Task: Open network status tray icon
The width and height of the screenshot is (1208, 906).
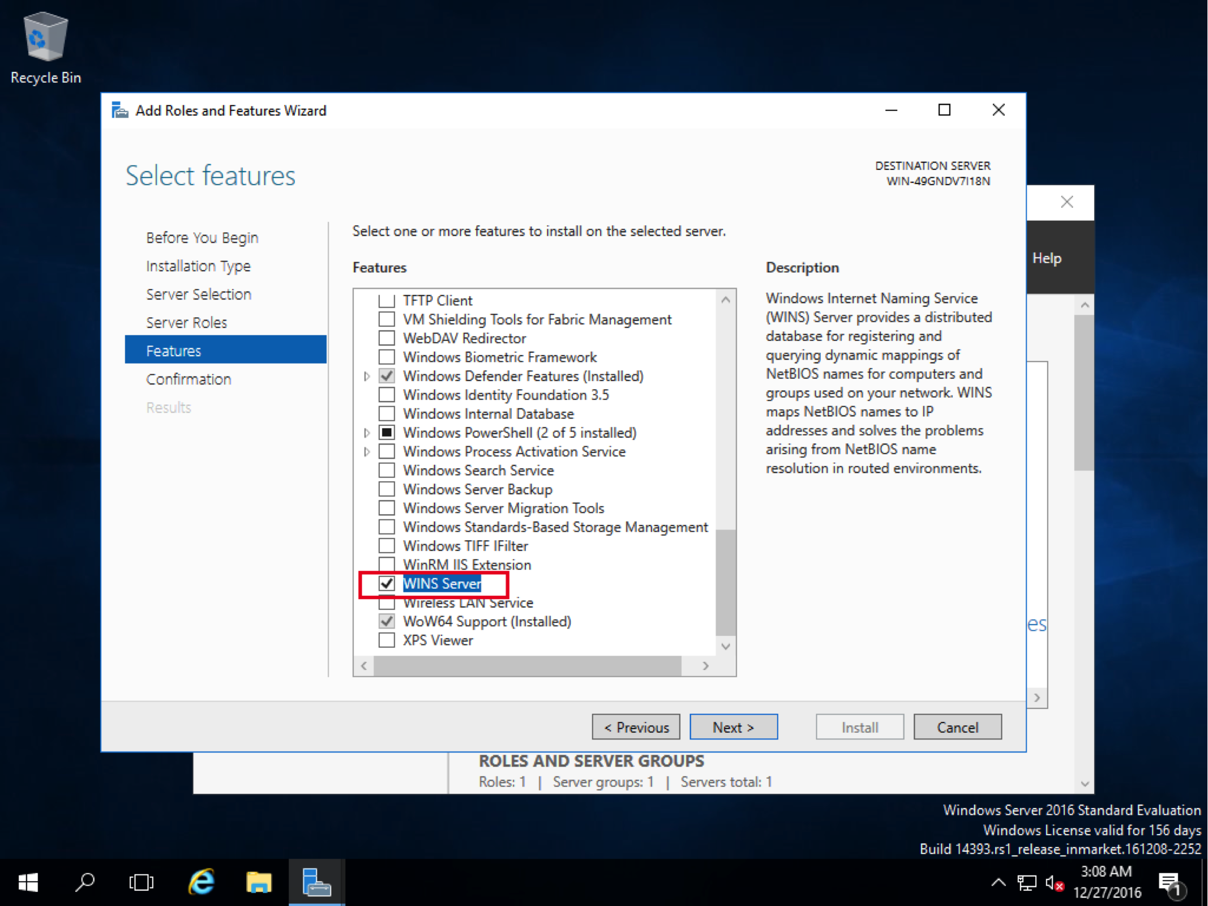Action: (1026, 883)
